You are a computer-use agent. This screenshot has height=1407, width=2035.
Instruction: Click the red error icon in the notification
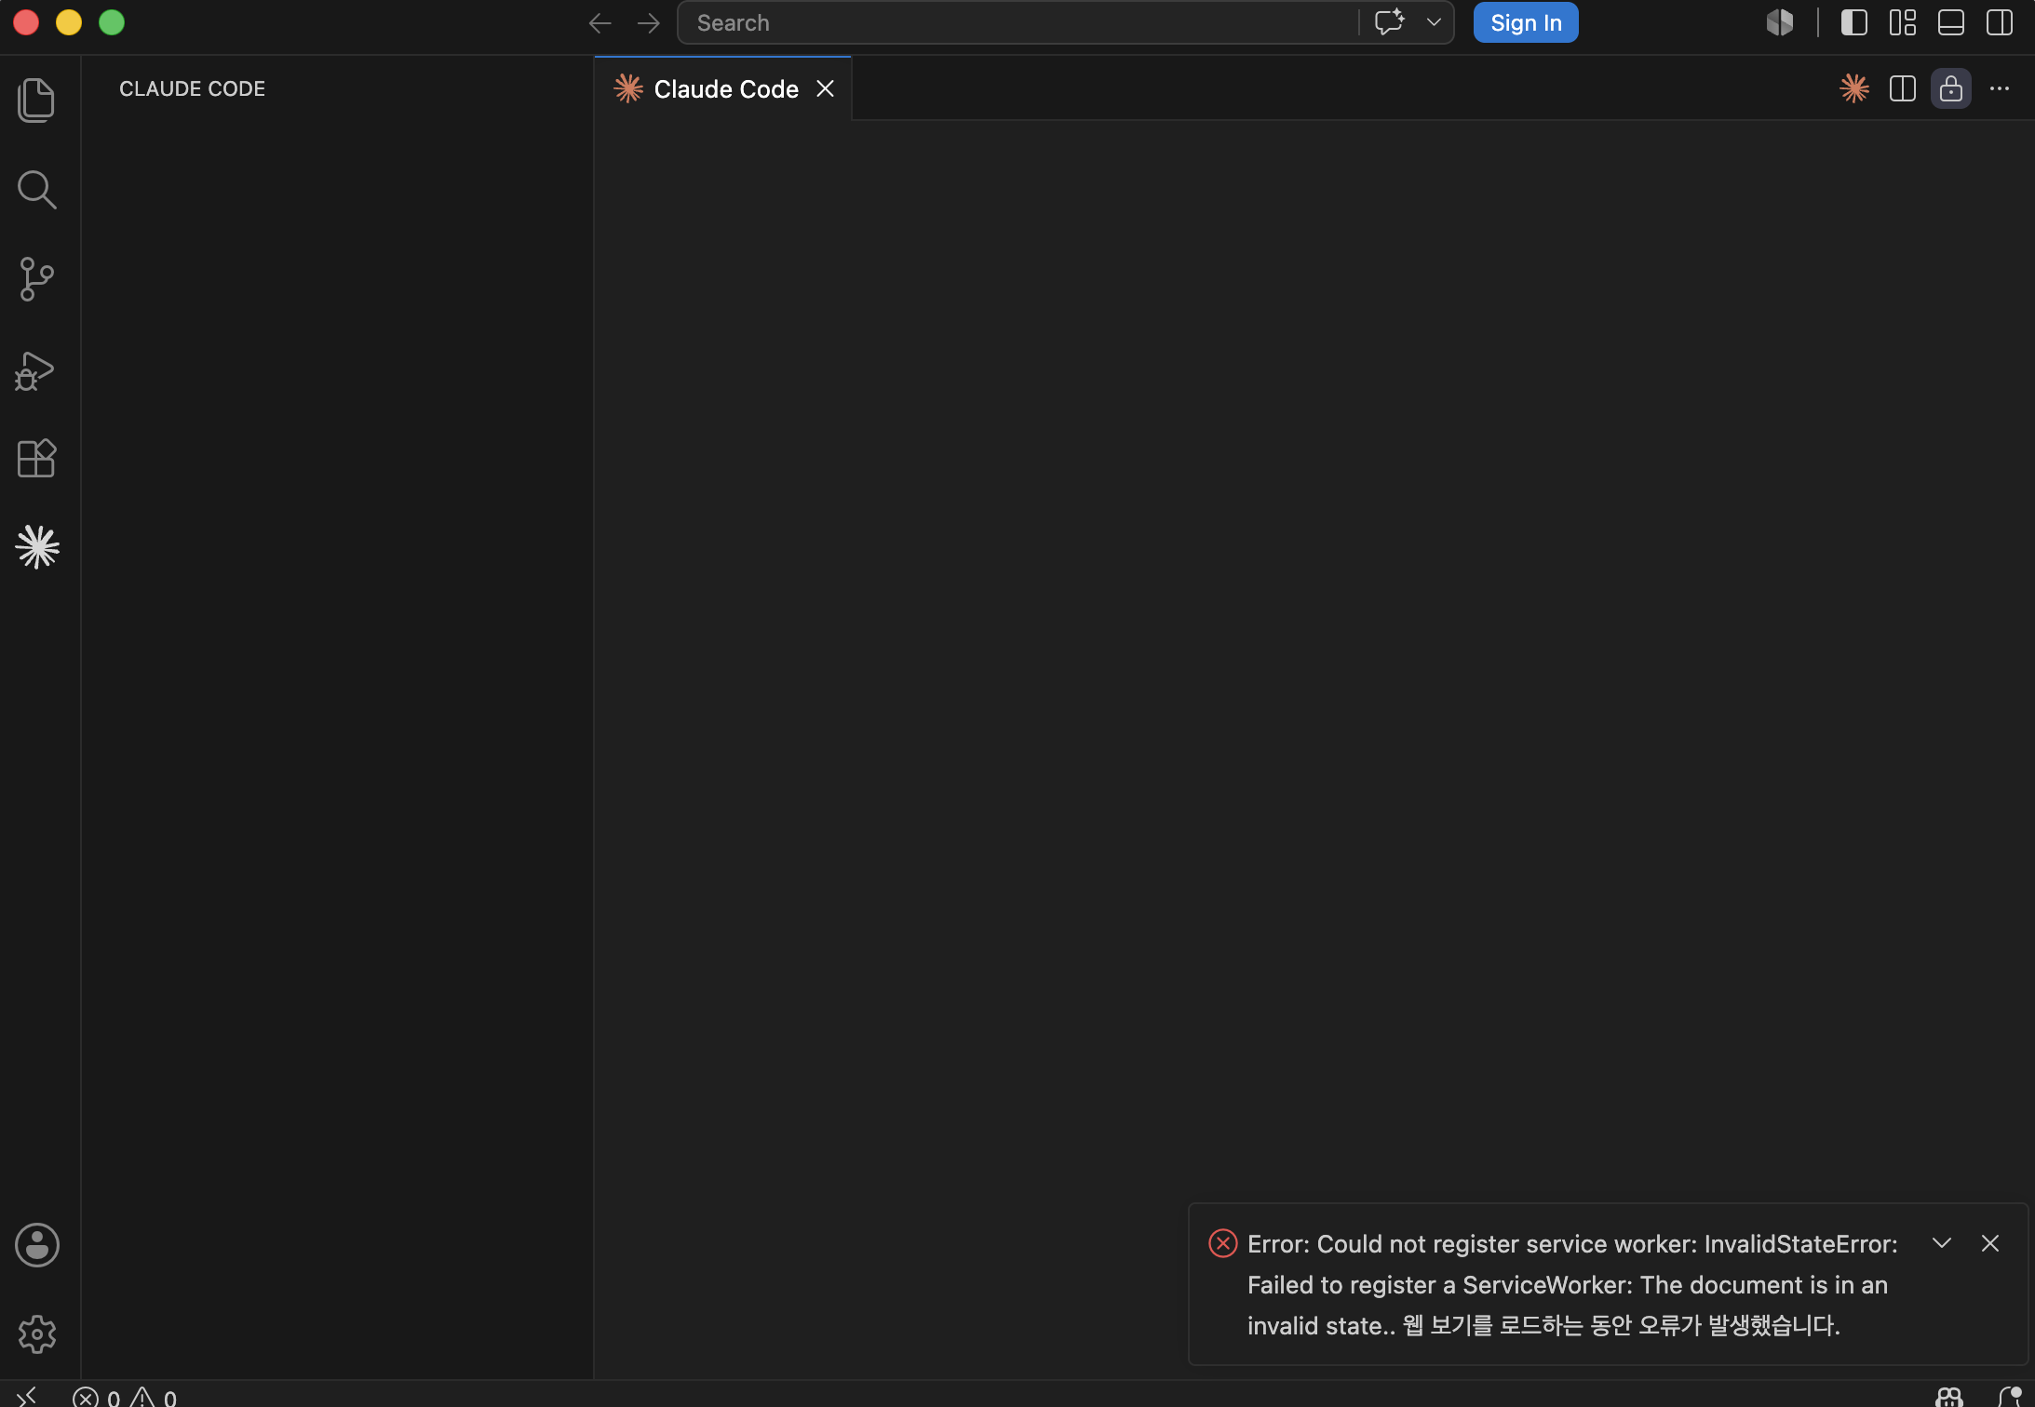[1223, 1243]
